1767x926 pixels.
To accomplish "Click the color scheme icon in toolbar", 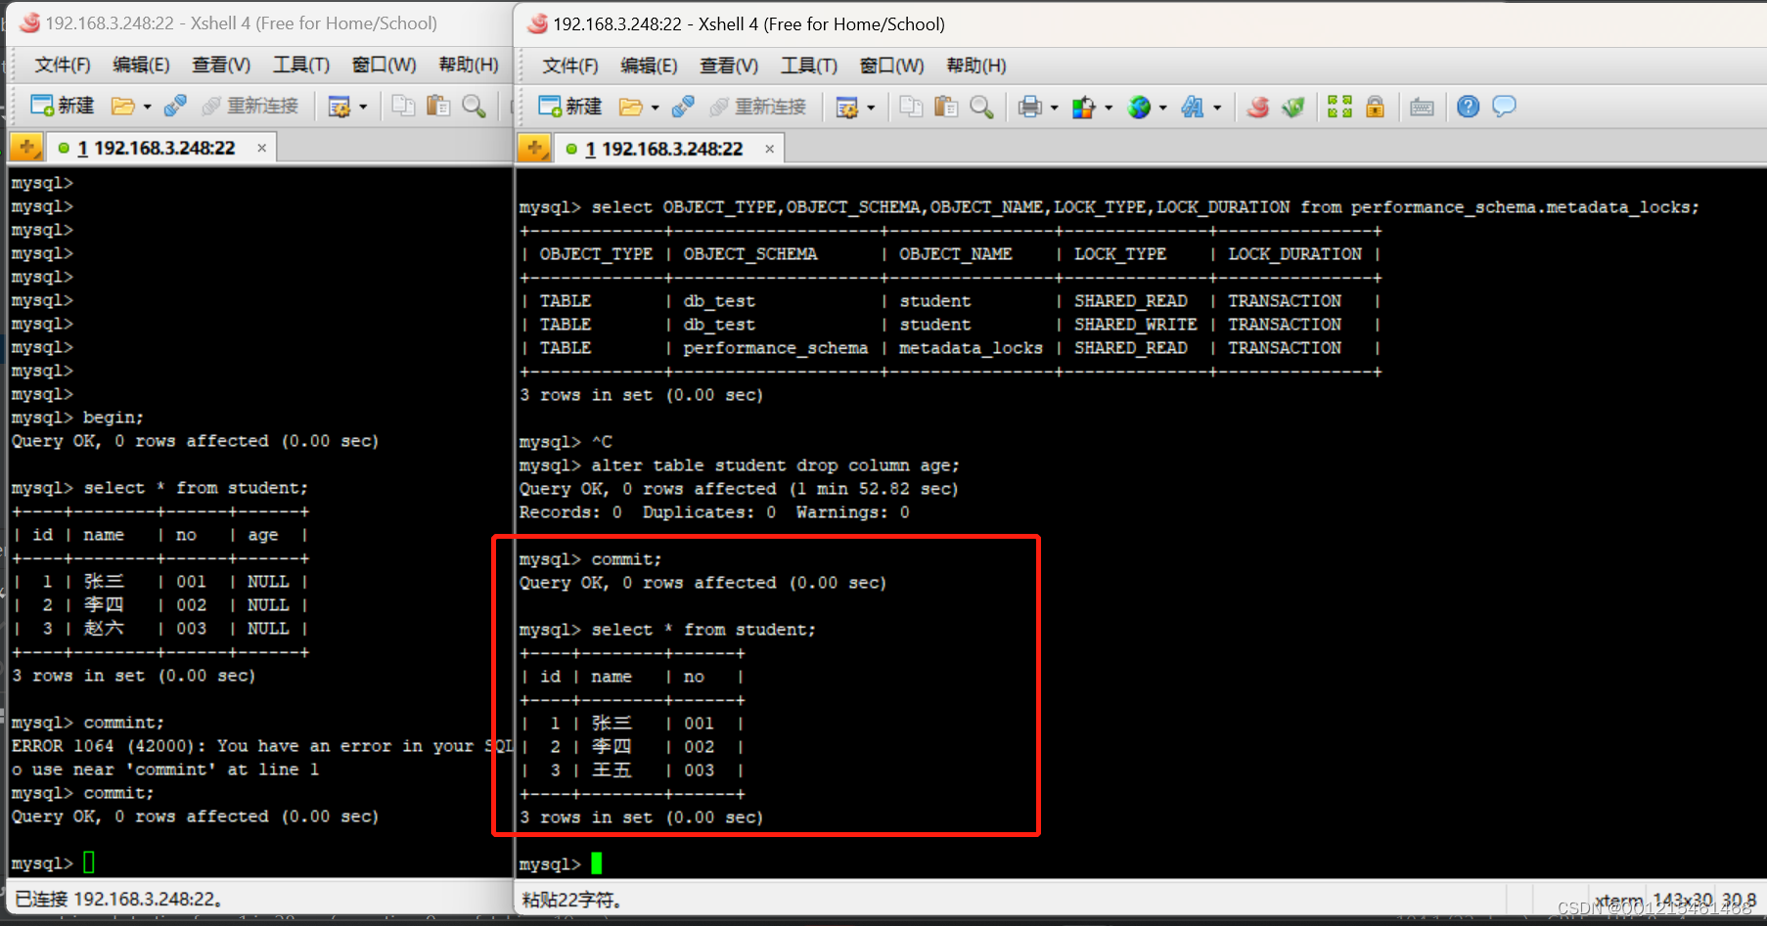I will 1083,107.
